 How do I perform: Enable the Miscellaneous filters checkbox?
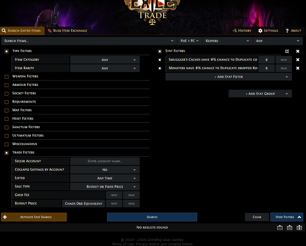7,144
